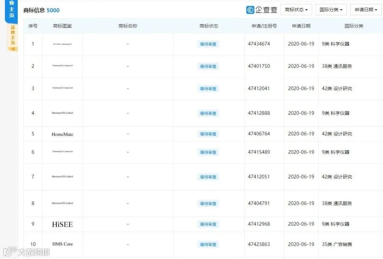Click 42类 设计研究 in the HomeMate row

tap(337, 134)
